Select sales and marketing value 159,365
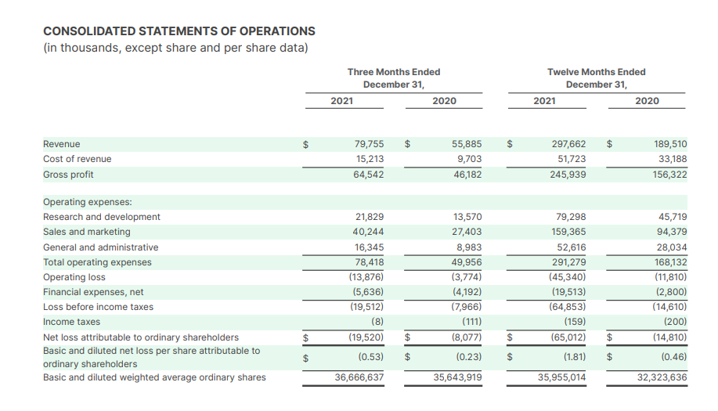Screen dimensions: 718x411 (568, 232)
